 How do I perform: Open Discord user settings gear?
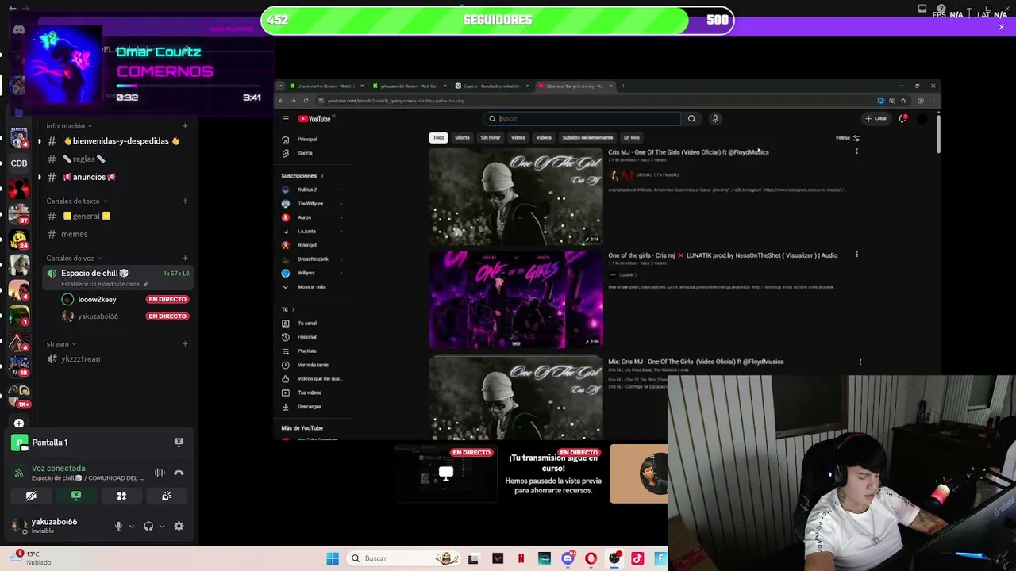(x=179, y=526)
